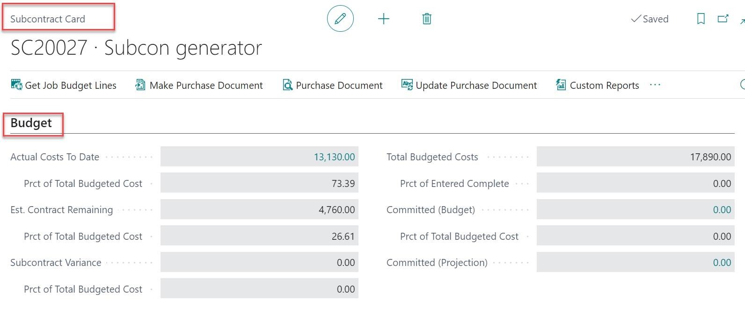The width and height of the screenshot is (745, 330).
Task: Drill into Committed (Budget) value
Action: pyautogui.click(x=722, y=210)
